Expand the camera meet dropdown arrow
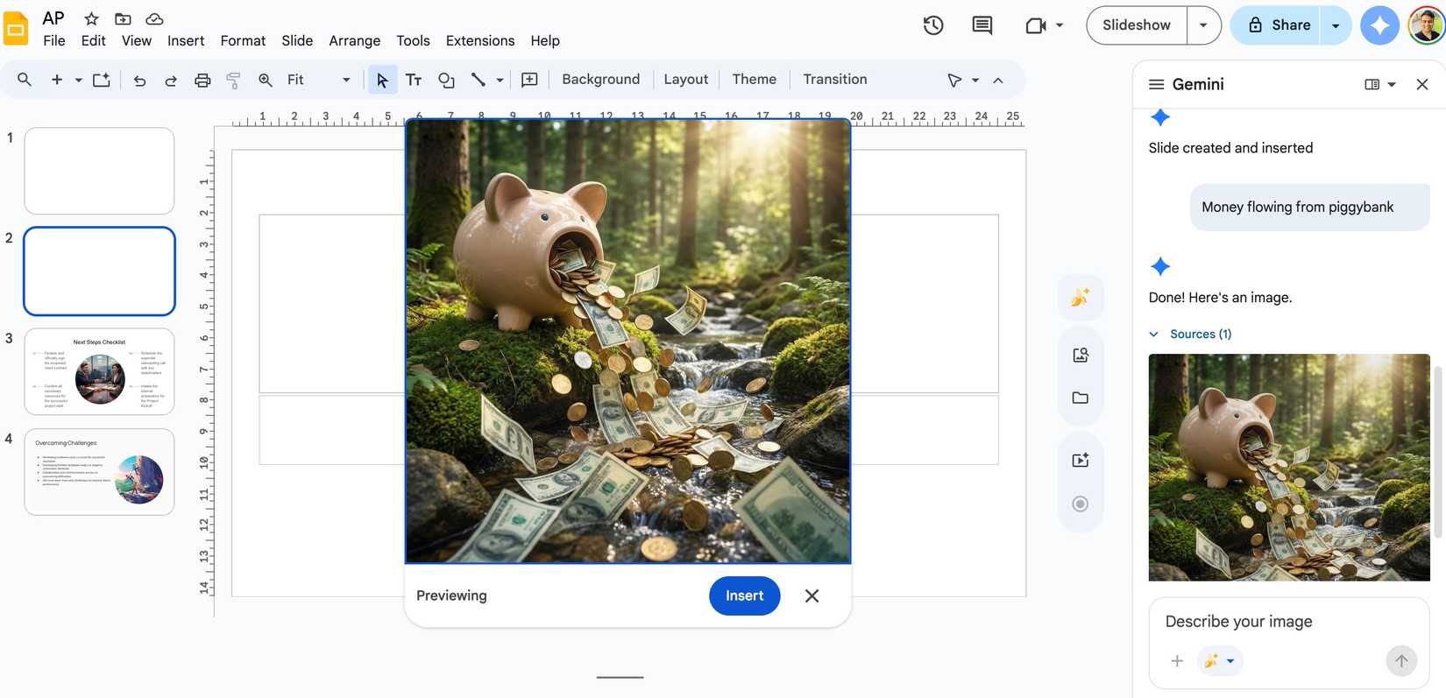The height and width of the screenshot is (698, 1446). [x=1060, y=25]
